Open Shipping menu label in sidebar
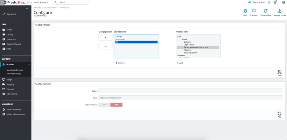287x140 pixels. coord(10,84)
